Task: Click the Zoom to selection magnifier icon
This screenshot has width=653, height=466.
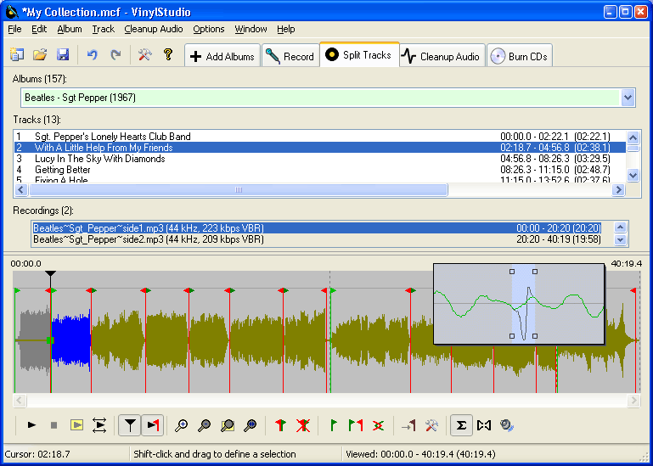Action: [x=228, y=425]
